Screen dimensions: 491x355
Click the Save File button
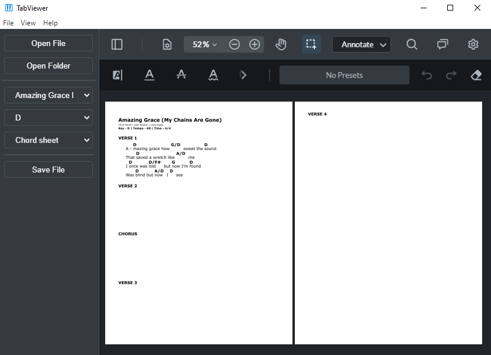tap(48, 170)
